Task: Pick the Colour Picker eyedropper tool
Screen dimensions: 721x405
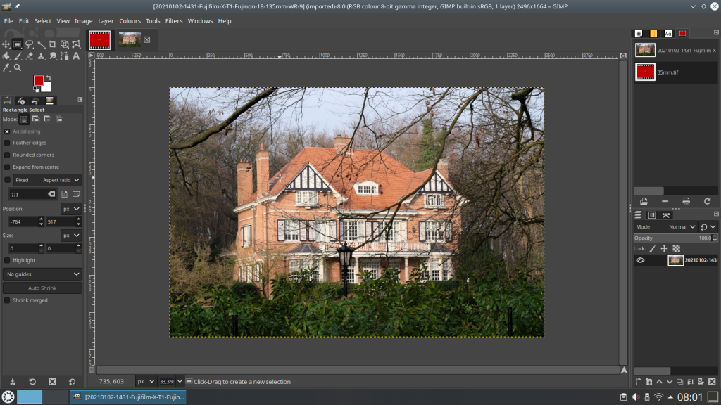Action: 6,68
